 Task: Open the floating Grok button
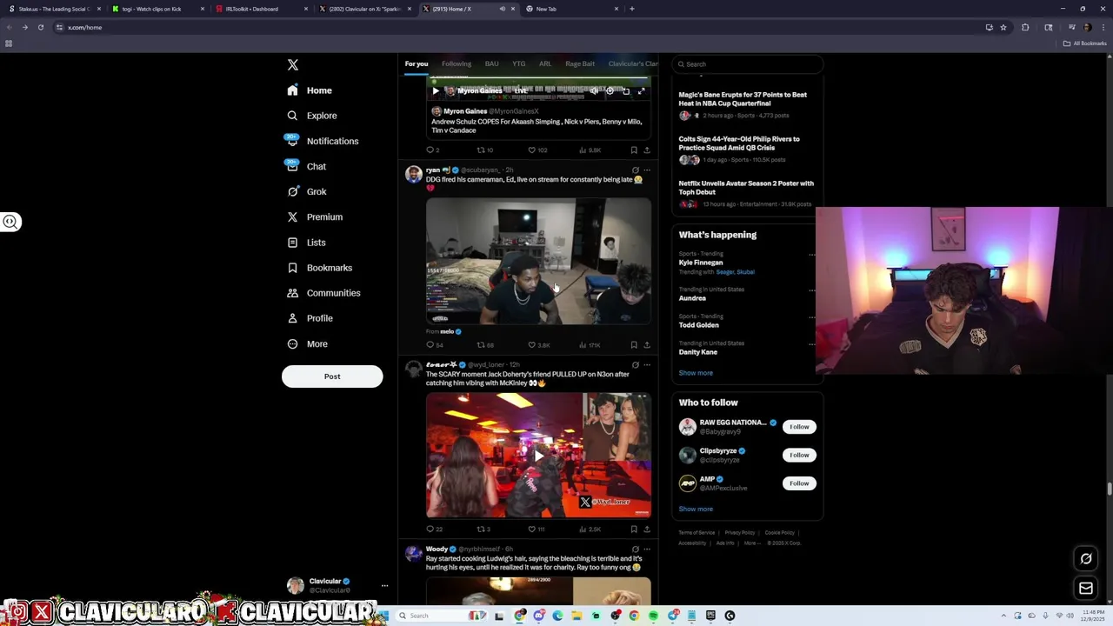pos(1086,558)
